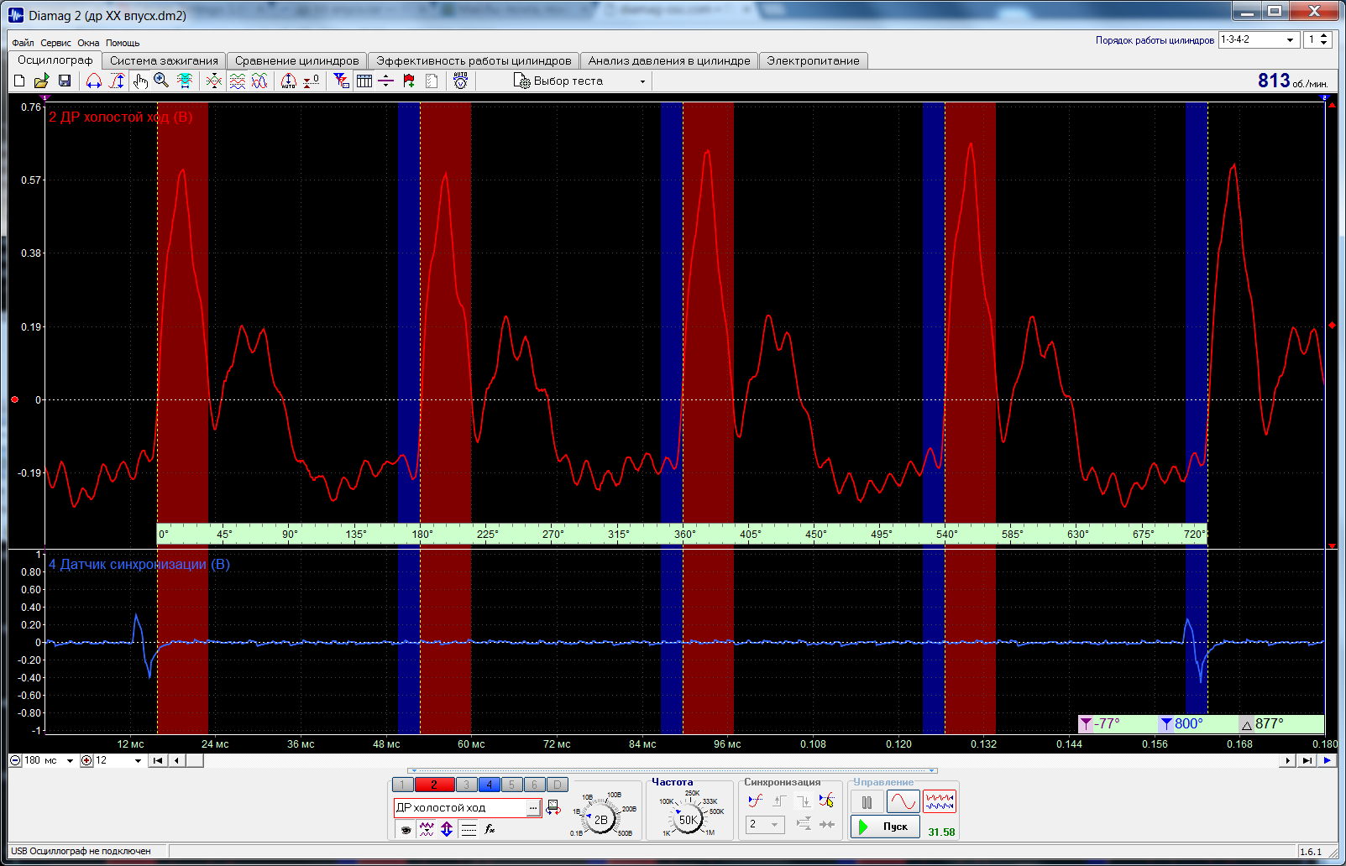Save oscillogram with floppy disk icon
This screenshot has height=866, width=1346.
click(65, 81)
